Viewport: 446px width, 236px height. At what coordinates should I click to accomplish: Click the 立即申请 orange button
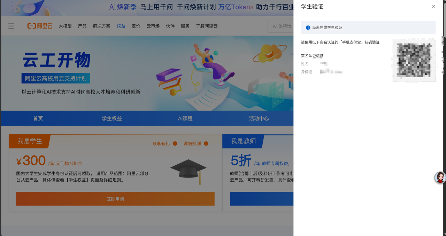(x=115, y=199)
